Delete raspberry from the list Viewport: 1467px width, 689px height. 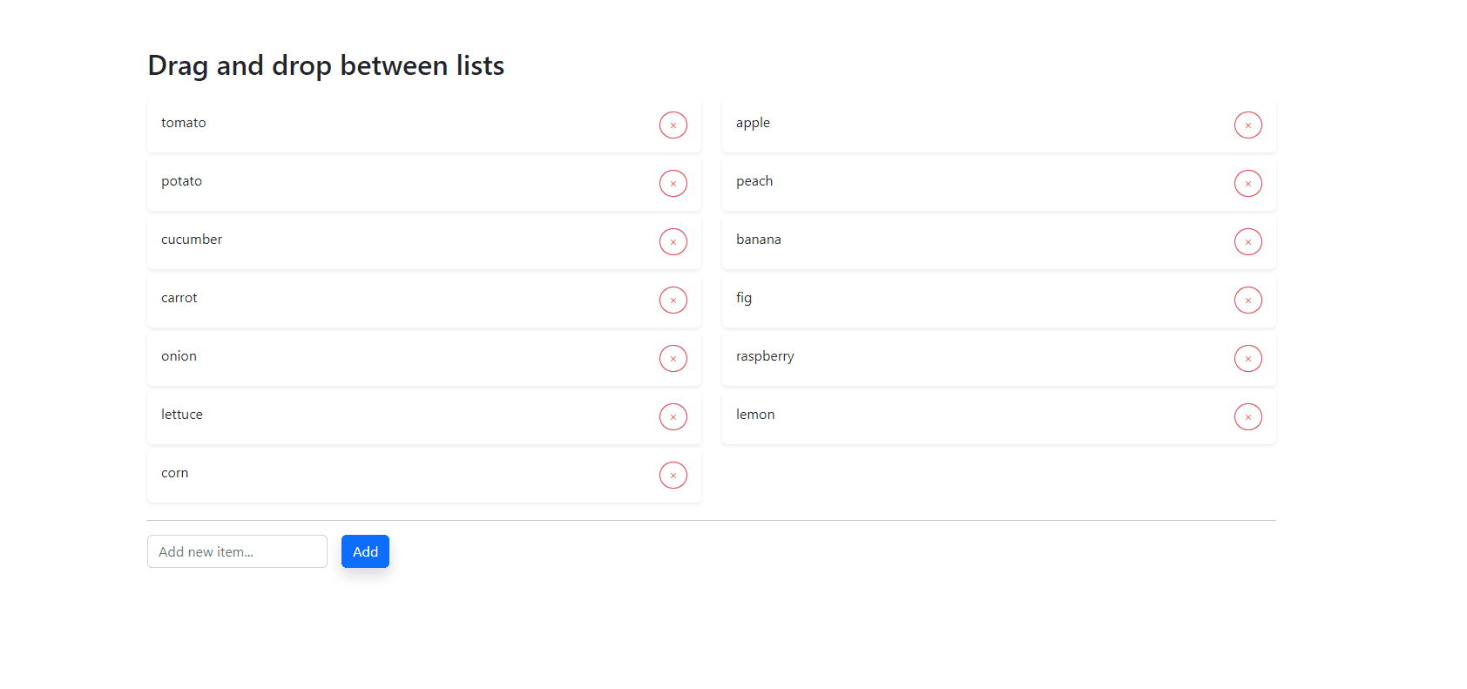click(x=1247, y=359)
